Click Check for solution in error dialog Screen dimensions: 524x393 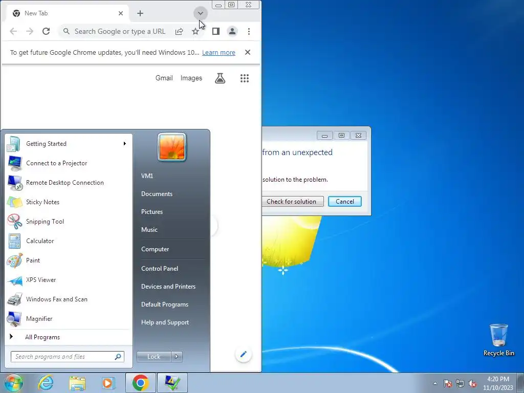tap(293, 202)
